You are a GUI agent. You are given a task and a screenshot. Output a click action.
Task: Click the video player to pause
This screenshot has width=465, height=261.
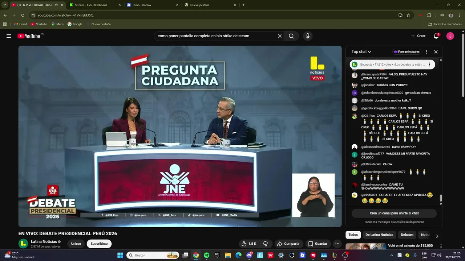180,136
